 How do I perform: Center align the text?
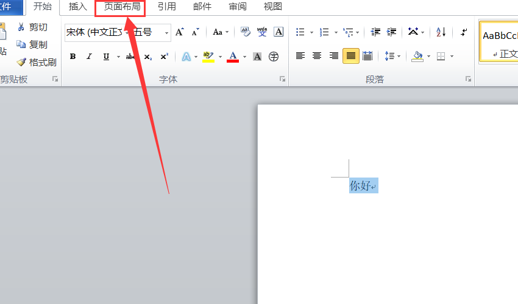[317, 56]
